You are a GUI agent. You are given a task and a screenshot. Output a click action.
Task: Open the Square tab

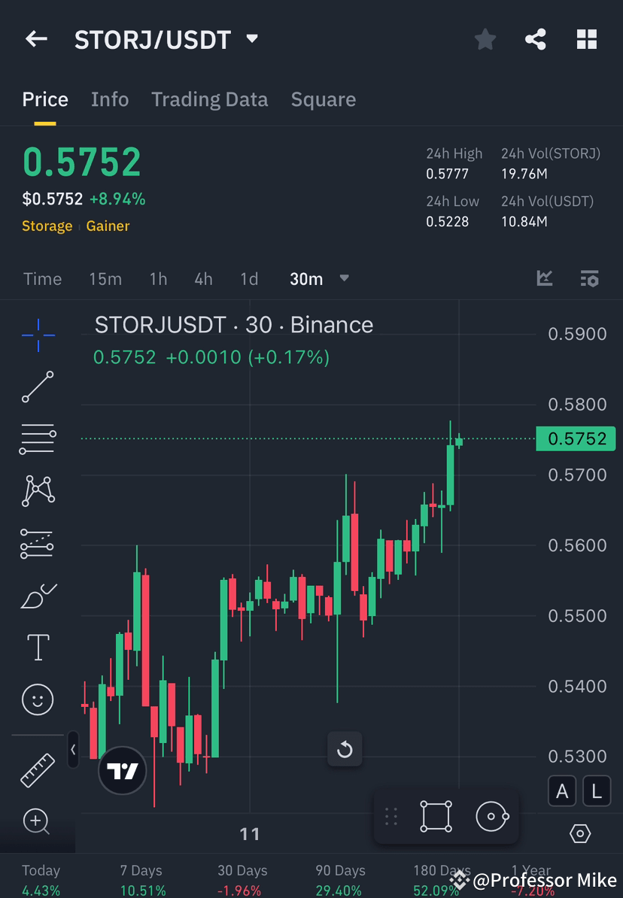pos(323,99)
